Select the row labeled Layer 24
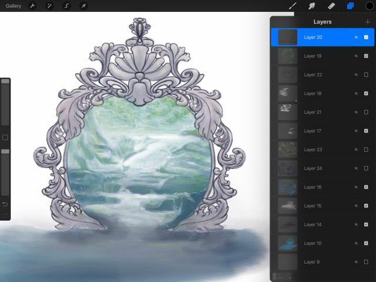This screenshot has height=282, width=376. 323,168
